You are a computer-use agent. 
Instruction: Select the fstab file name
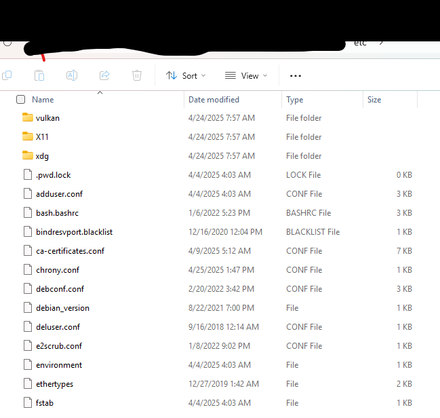45,403
